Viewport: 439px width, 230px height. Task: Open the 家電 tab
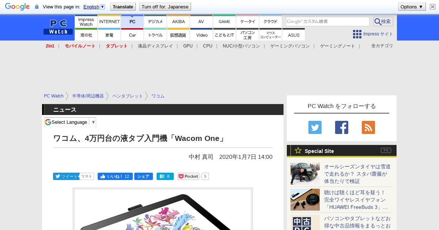(109, 35)
